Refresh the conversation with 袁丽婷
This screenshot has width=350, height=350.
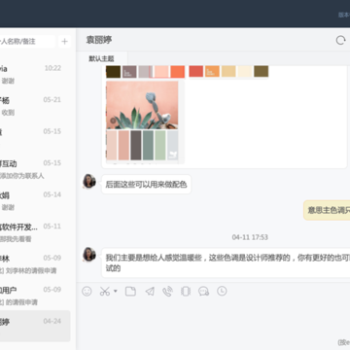(x=340, y=40)
